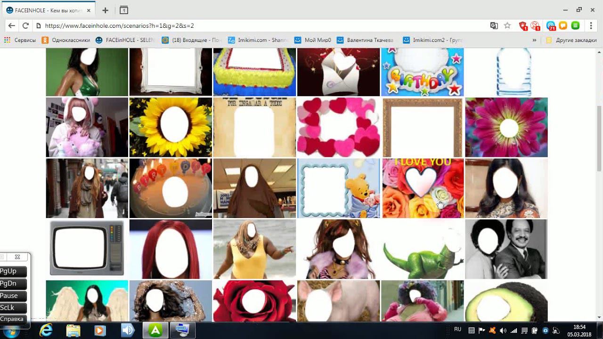Go back using the browser back arrow
Image resolution: width=603 pixels, height=339 pixels.
click(12, 26)
